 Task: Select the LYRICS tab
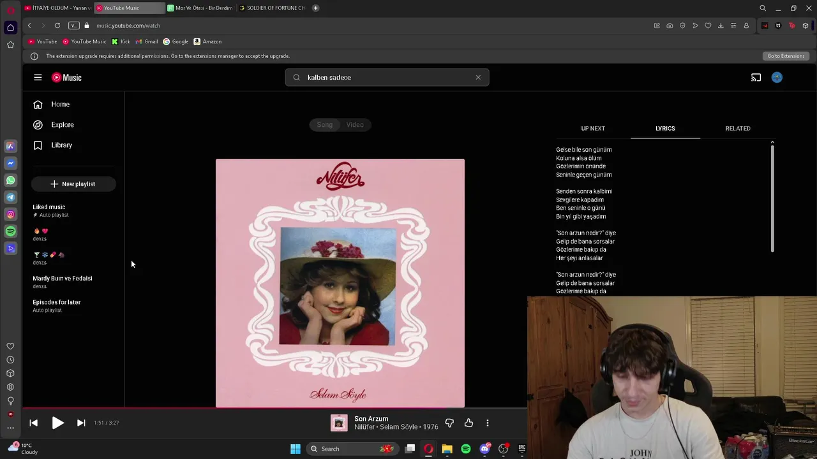(665, 128)
